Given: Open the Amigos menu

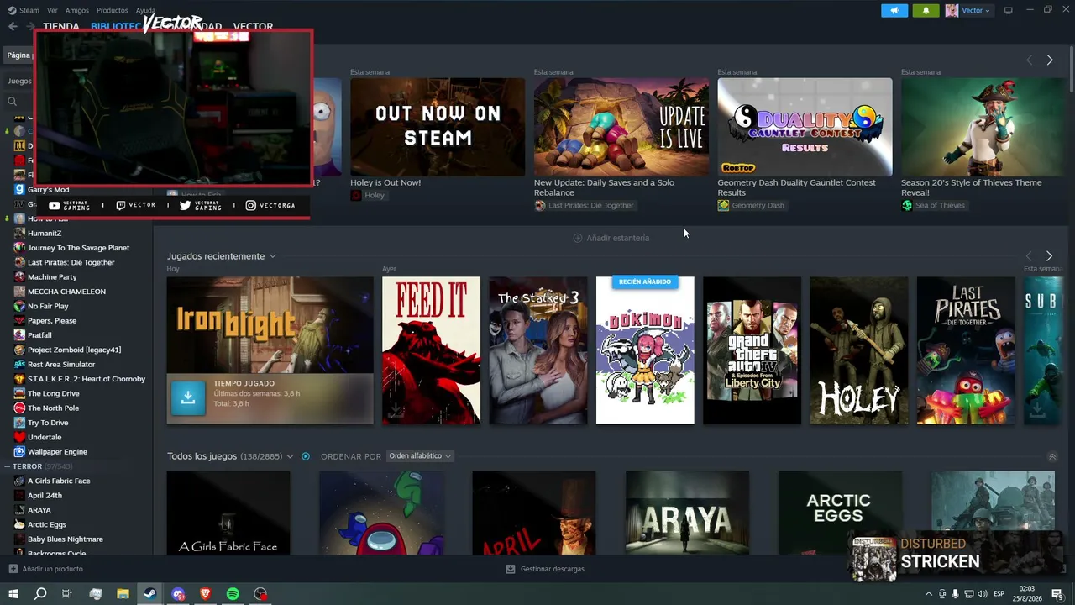Looking at the screenshot, I should click(x=77, y=10).
